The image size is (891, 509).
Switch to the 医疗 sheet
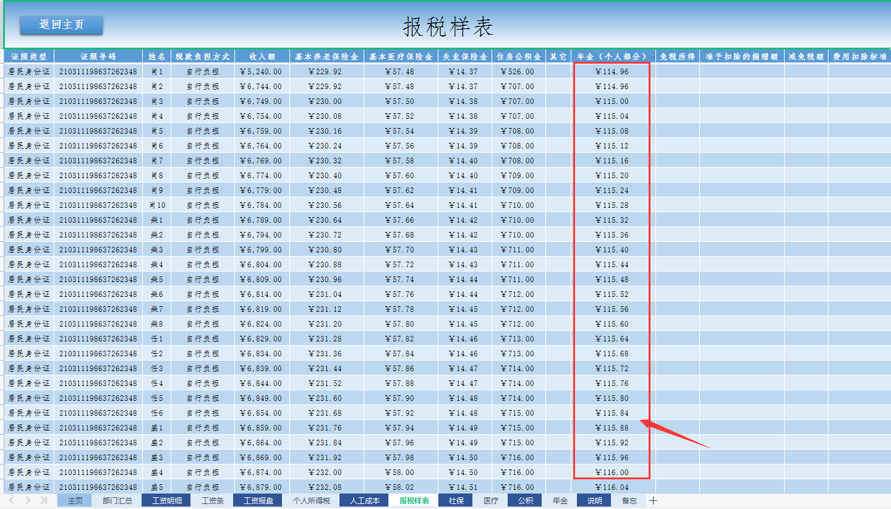coord(490,500)
